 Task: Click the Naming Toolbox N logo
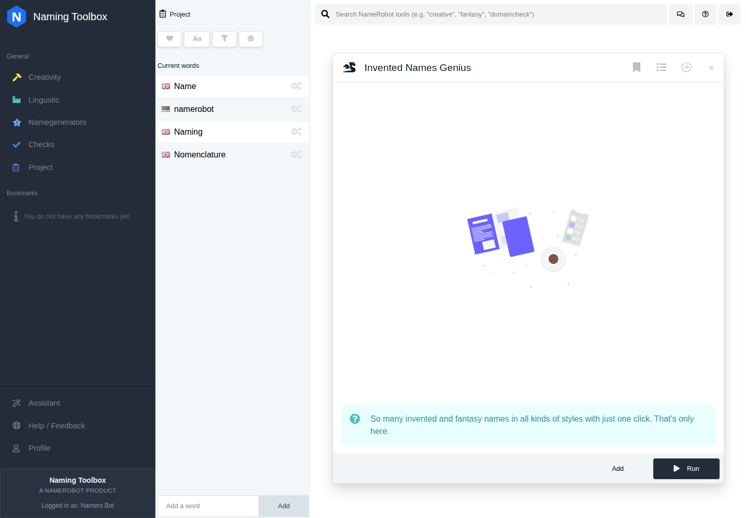(x=17, y=17)
